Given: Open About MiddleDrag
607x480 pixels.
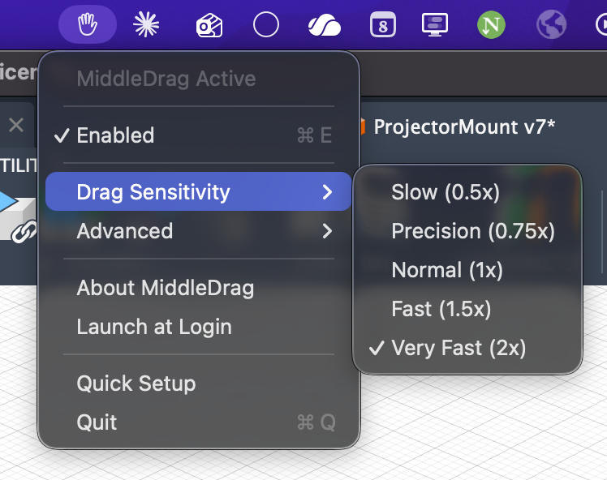Looking at the screenshot, I should tap(165, 288).
